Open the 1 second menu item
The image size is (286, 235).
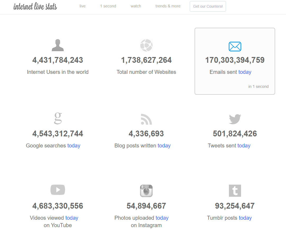coord(108,6)
